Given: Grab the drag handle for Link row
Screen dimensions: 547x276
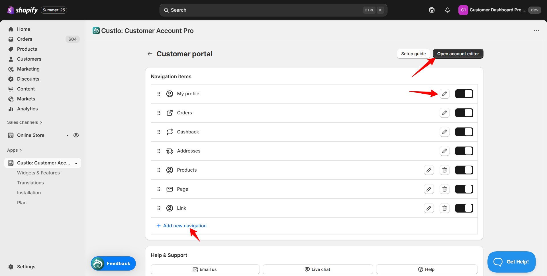Looking at the screenshot, I should (159, 208).
